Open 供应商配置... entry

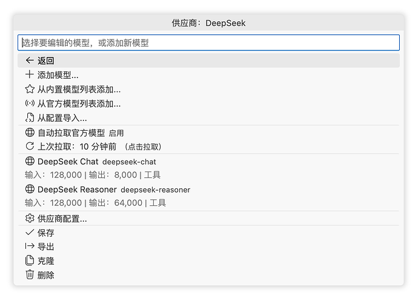[208, 219]
